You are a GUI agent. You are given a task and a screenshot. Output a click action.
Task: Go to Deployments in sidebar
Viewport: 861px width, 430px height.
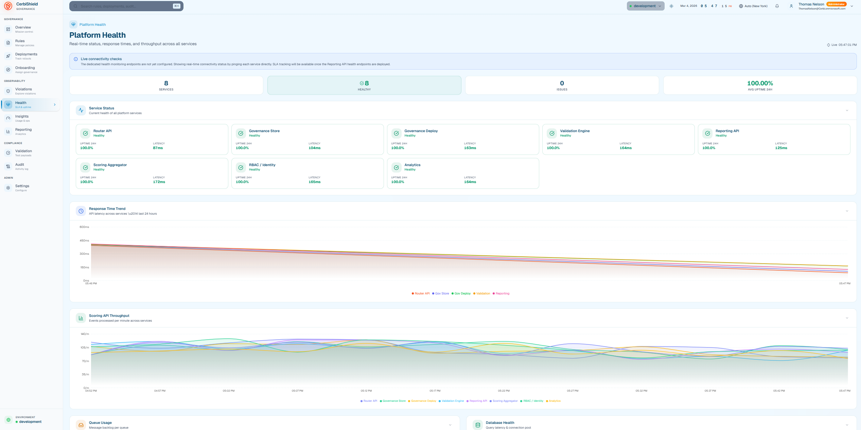26,56
